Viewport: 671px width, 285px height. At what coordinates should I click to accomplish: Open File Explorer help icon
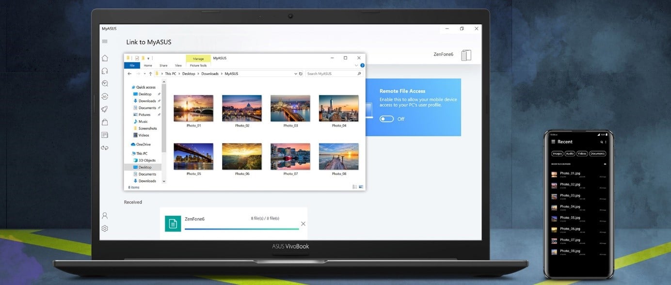click(362, 65)
